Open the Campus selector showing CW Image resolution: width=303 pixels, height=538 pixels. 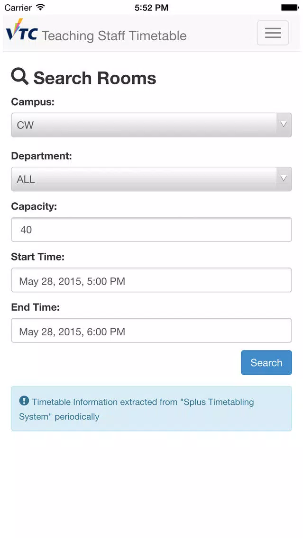152,125
